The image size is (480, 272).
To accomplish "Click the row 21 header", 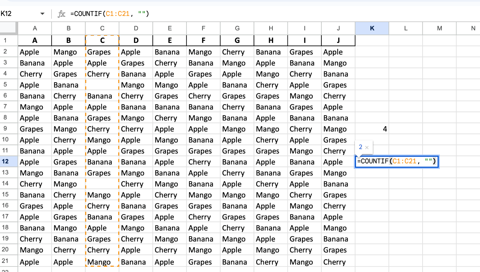I will [6, 261].
